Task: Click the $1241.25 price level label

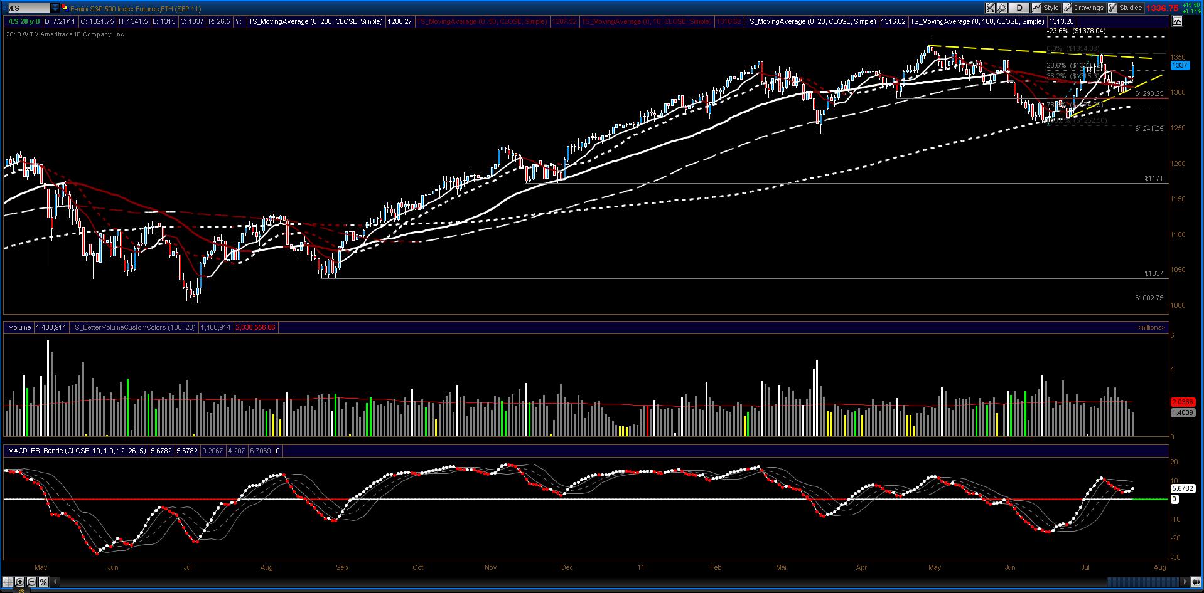Action: point(1149,129)
